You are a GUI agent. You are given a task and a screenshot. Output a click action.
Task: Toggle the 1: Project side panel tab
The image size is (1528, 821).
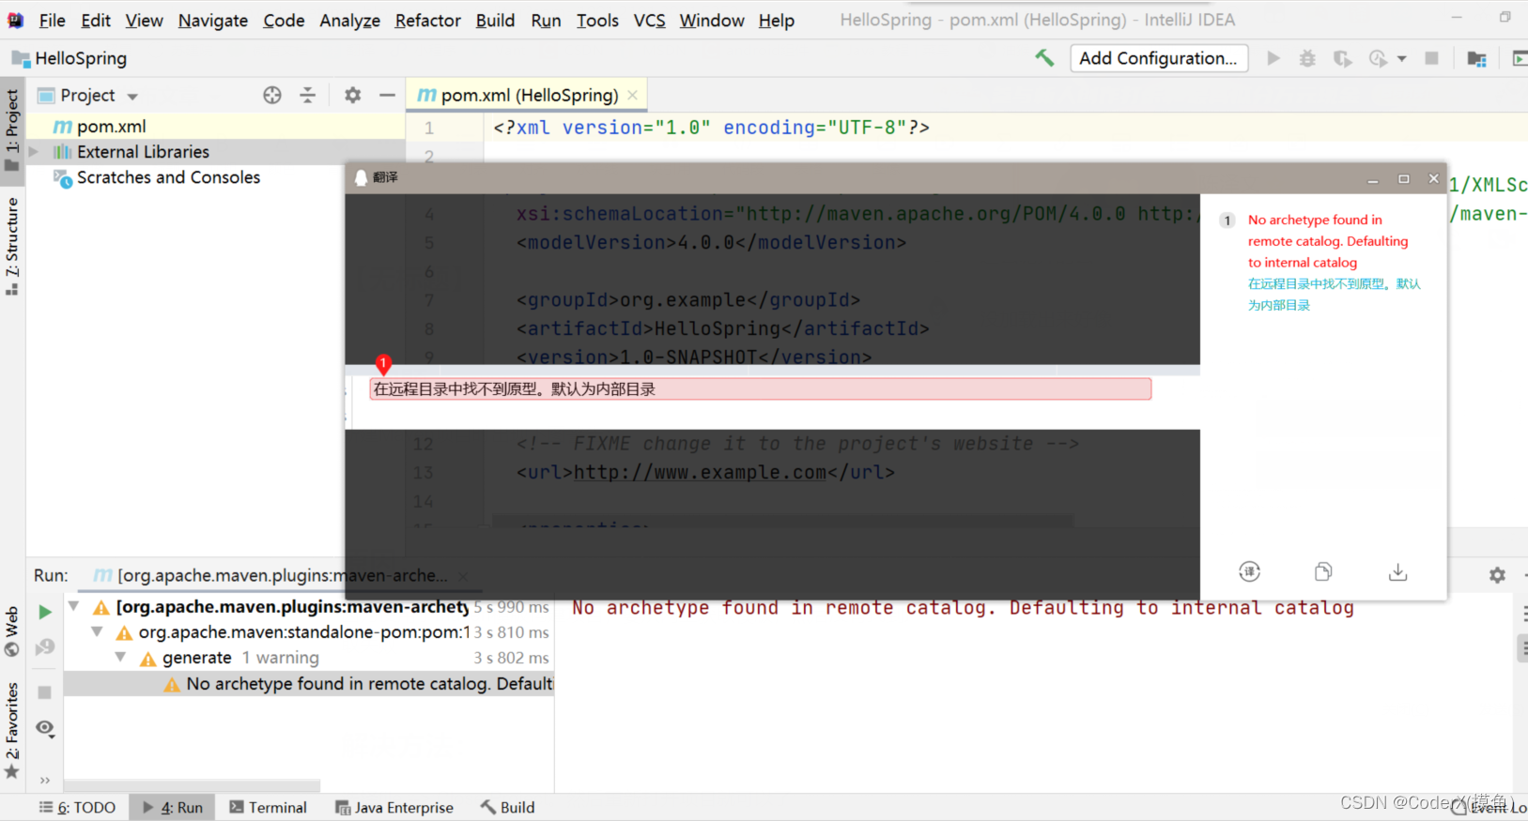point(12,129)
